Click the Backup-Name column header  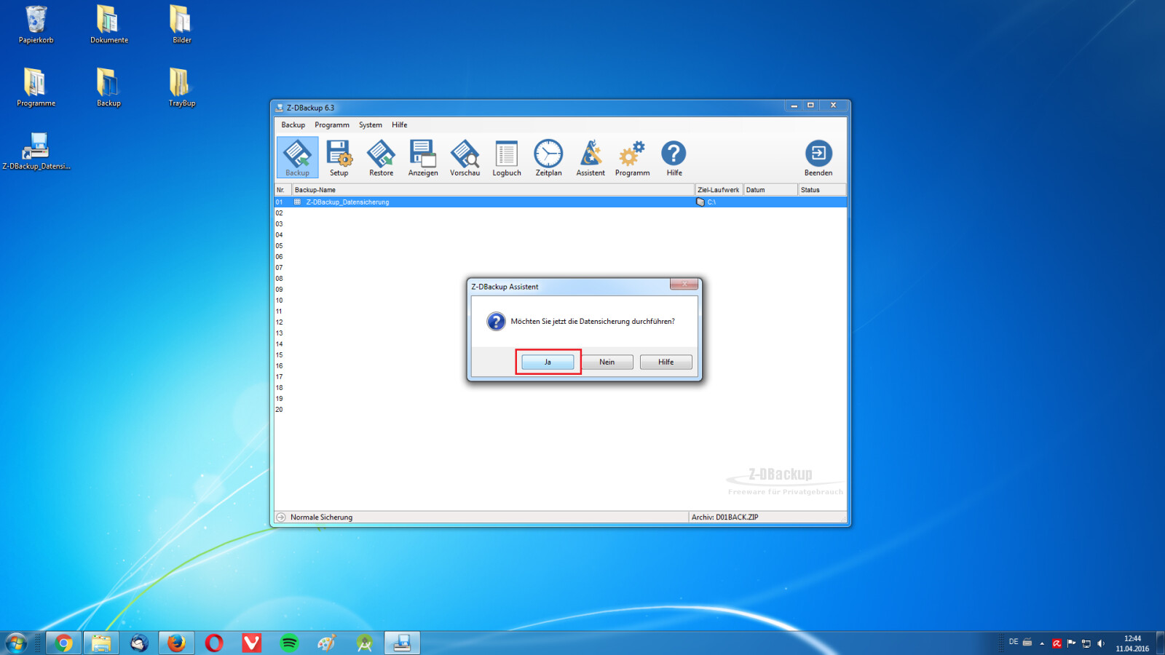click(x=493, y=190)
